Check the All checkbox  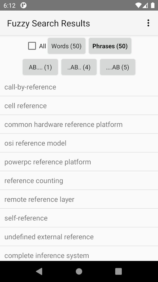32,46
